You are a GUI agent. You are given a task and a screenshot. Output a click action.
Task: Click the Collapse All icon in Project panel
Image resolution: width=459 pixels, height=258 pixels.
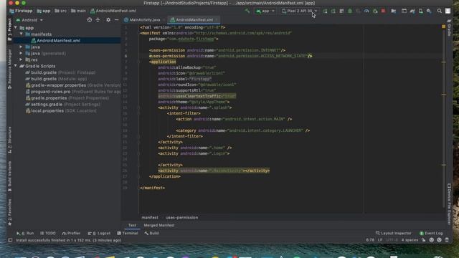click(x=98, y=20)
